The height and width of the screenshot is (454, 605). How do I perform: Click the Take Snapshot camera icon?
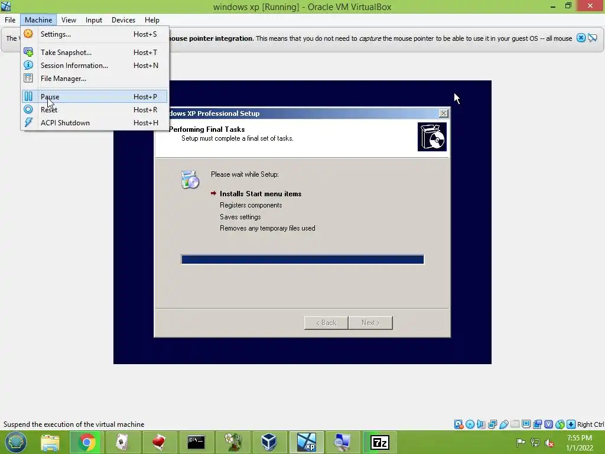(28, 52)
